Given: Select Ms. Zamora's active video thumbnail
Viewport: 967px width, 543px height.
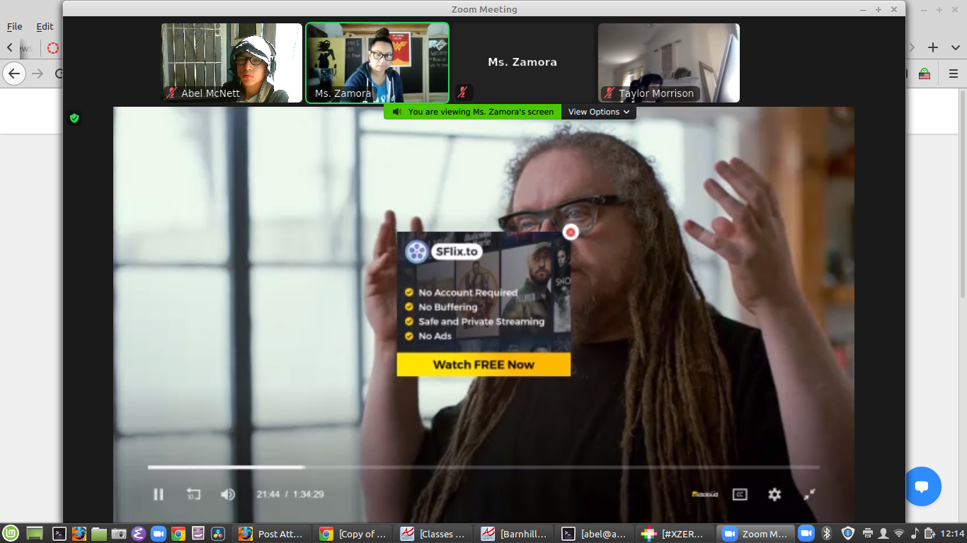Looking at the screenshot, I should point(377,63).
